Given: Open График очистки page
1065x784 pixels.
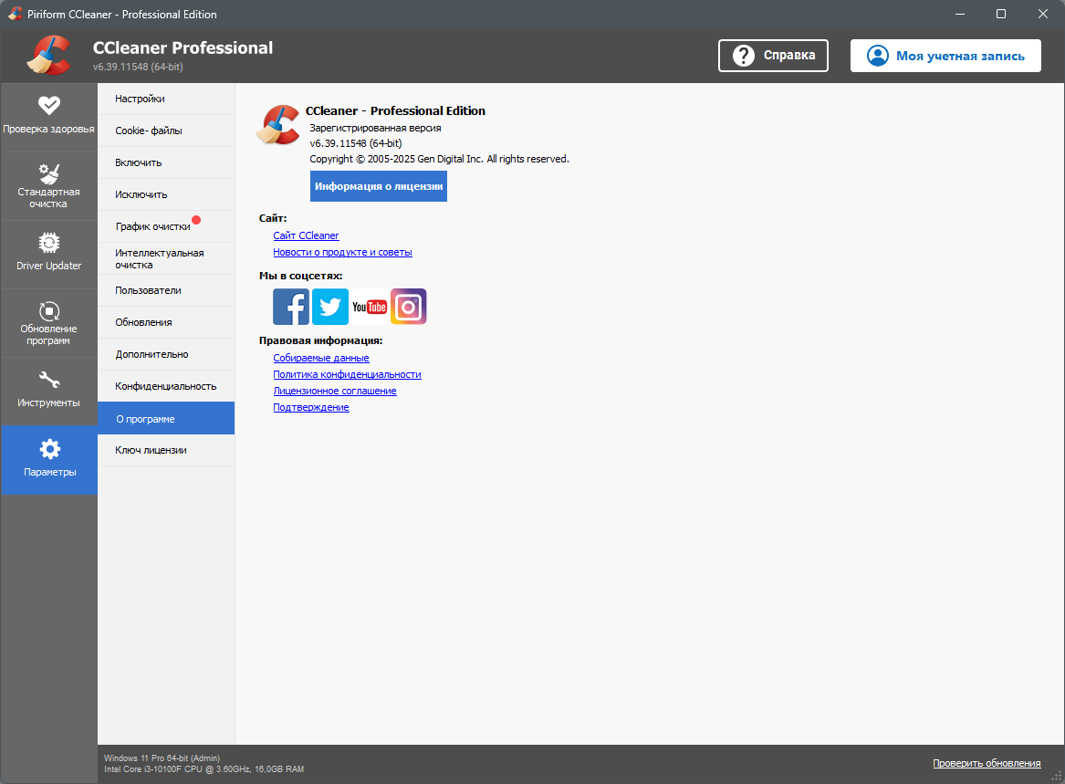Looking at the screenshot, I should (166, 227).
